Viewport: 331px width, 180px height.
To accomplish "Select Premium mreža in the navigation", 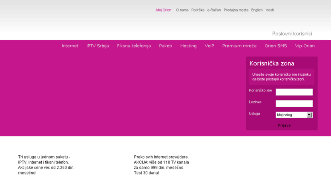I will [x=239, y=46].
